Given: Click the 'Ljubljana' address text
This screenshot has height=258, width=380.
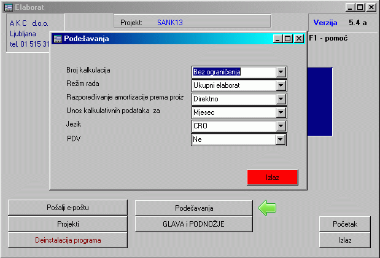Looking at the screenshot, I should click(x=23, y=34).
